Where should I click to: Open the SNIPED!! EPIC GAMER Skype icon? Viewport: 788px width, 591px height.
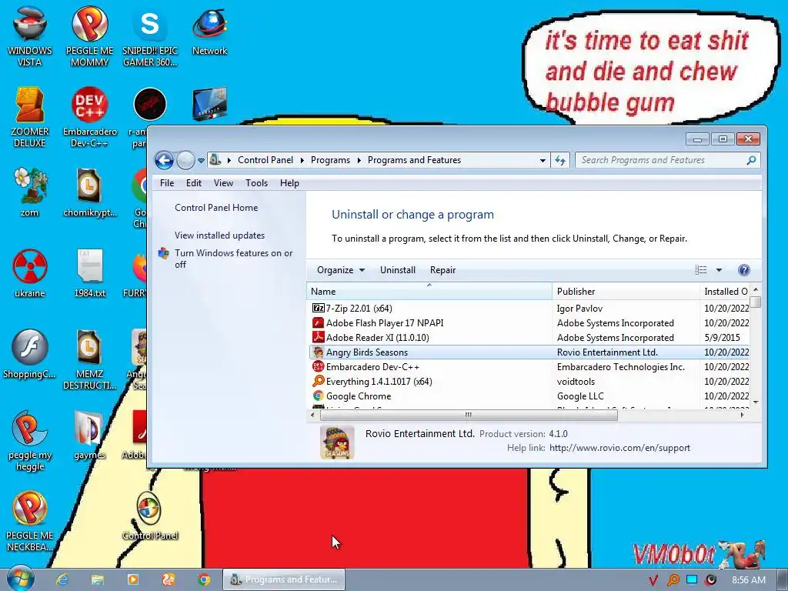click(150, 36)
